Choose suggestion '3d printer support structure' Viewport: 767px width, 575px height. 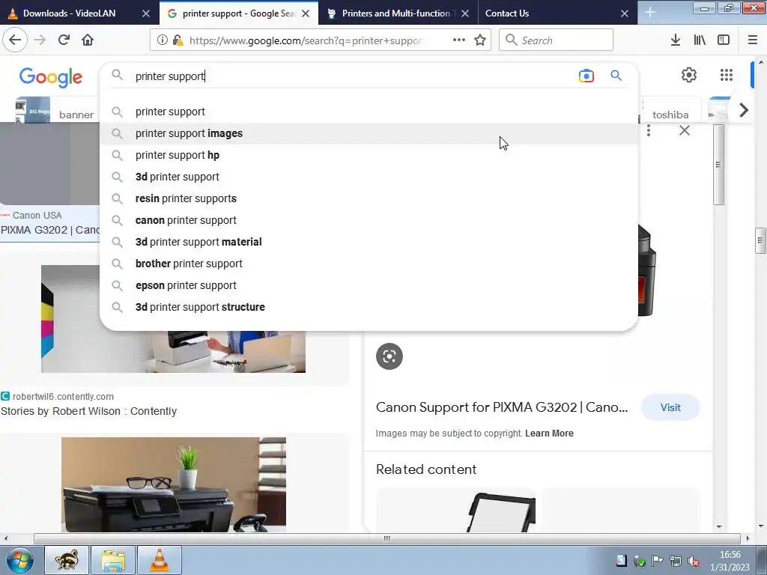coord(369,307)
